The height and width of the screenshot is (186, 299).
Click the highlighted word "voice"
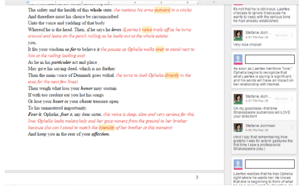pos(147,29)
